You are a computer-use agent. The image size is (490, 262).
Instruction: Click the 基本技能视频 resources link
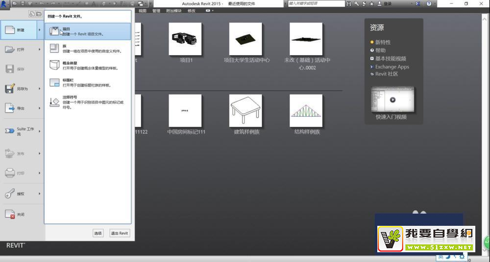point(391,58)
